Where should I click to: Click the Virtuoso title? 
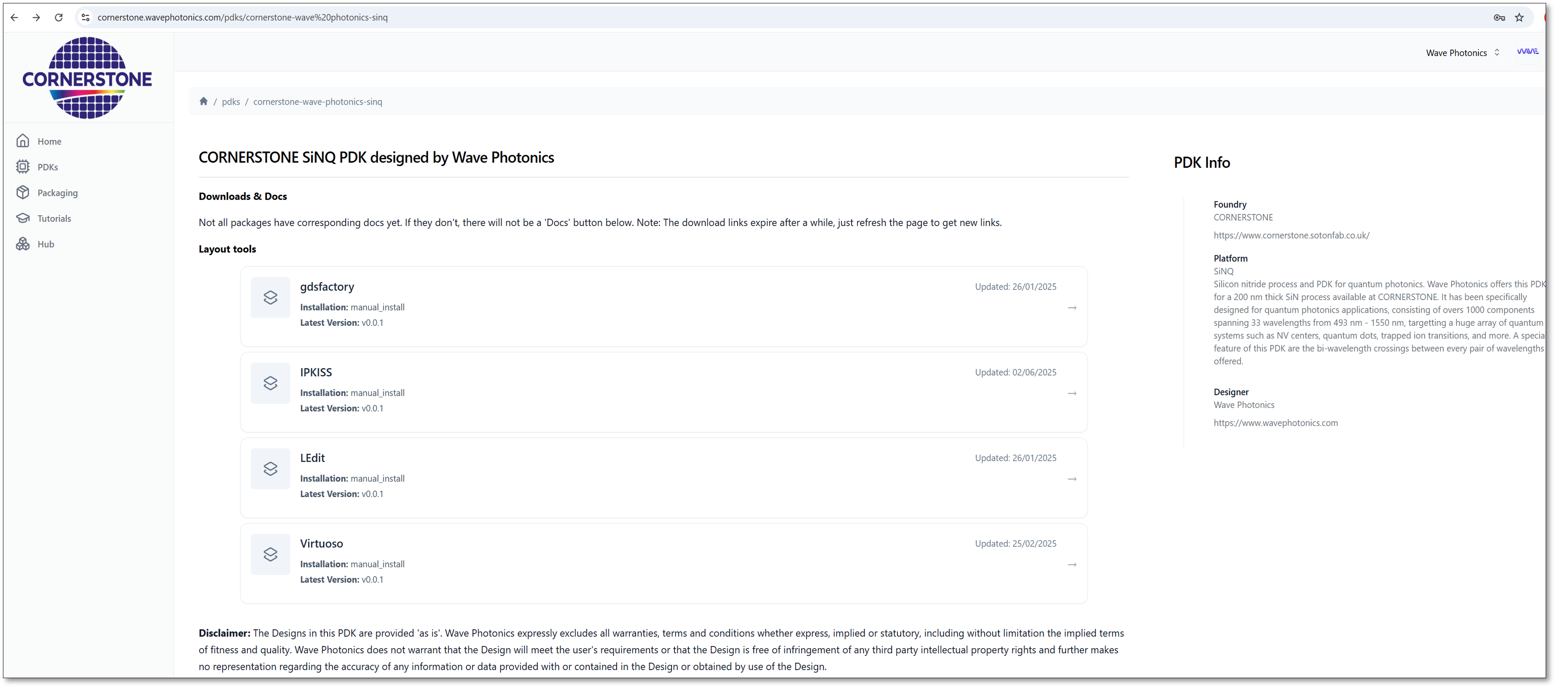[x=321, y=544]
